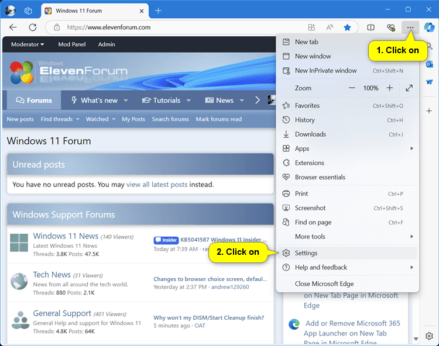
Task: Open a new tab with plus button
Action: pos(158,11)
